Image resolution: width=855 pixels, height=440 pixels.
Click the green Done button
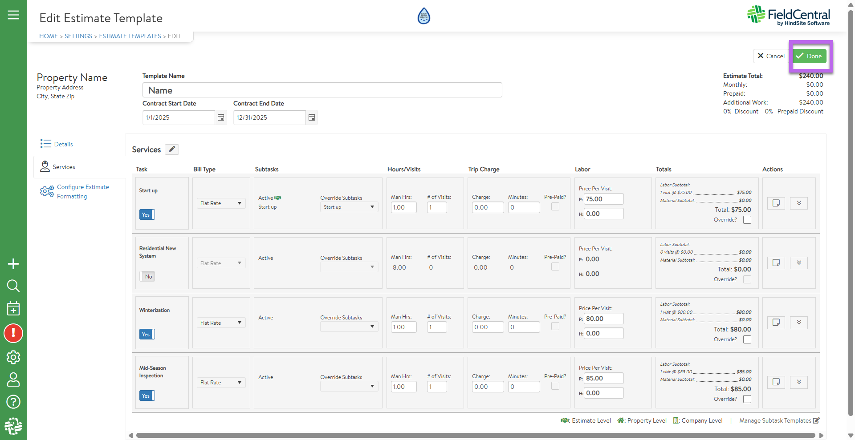pos(810,56)
